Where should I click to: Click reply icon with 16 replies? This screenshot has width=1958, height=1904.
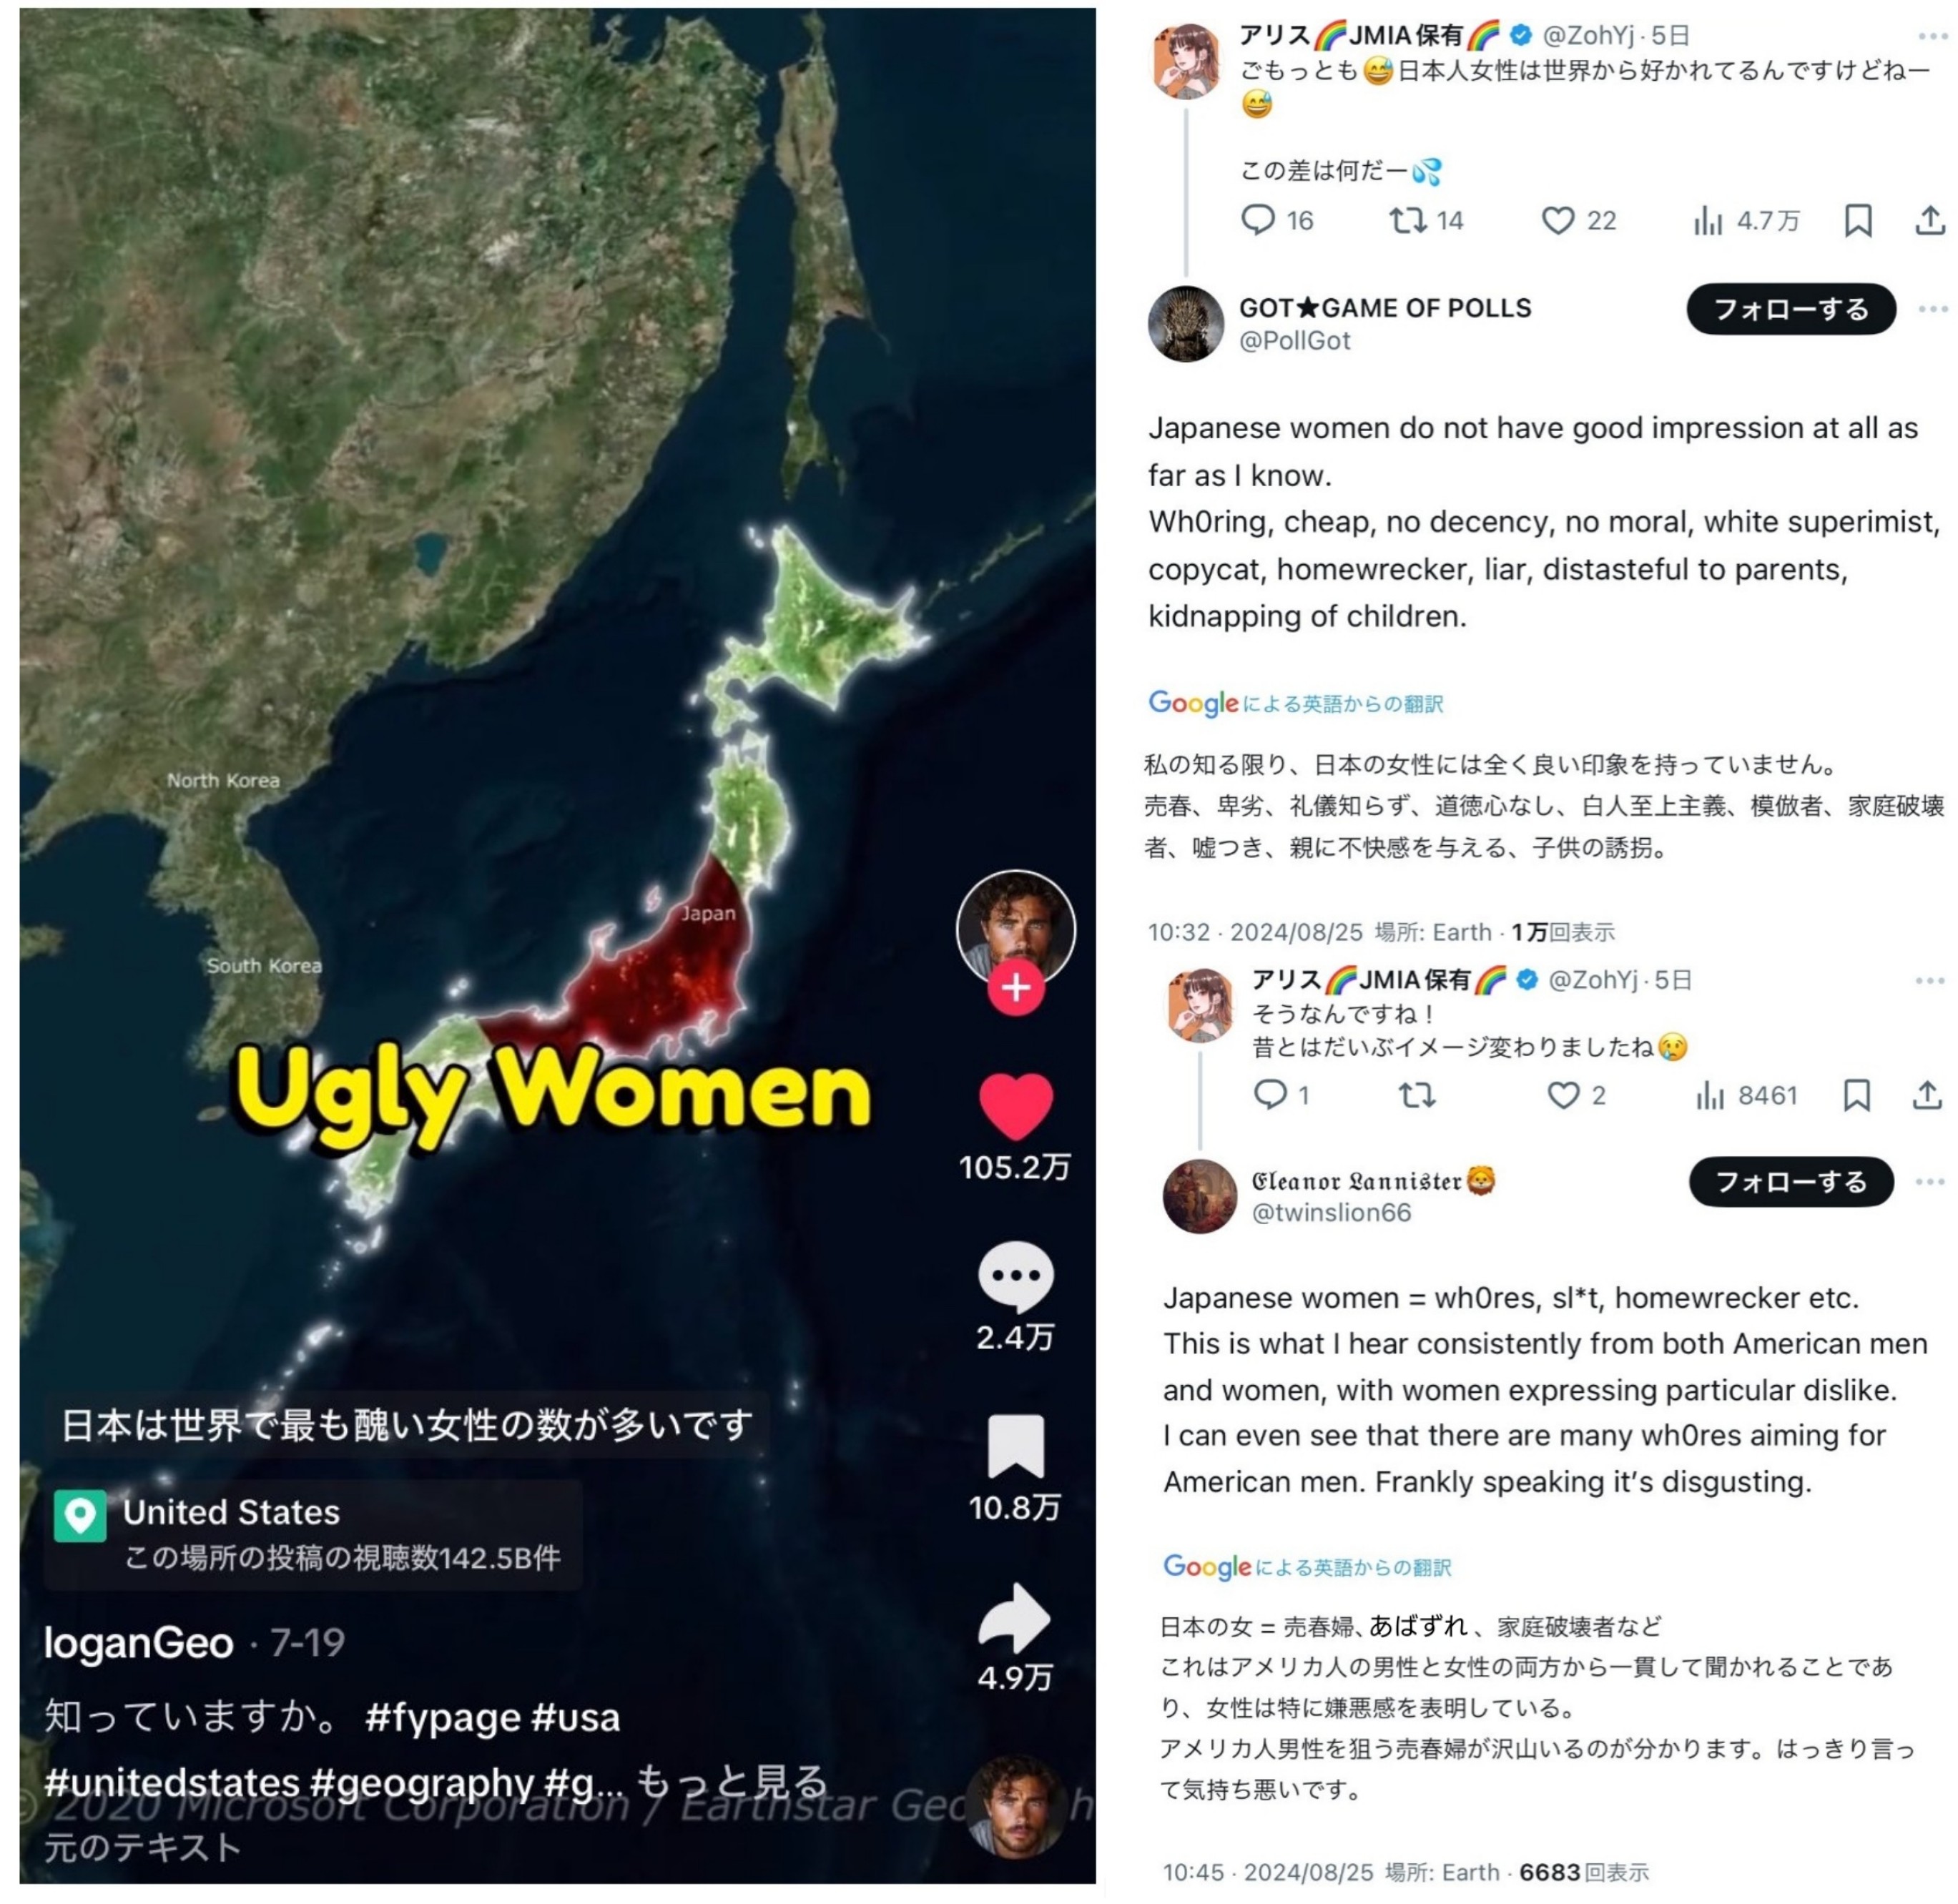click(x=1257, y=220)
